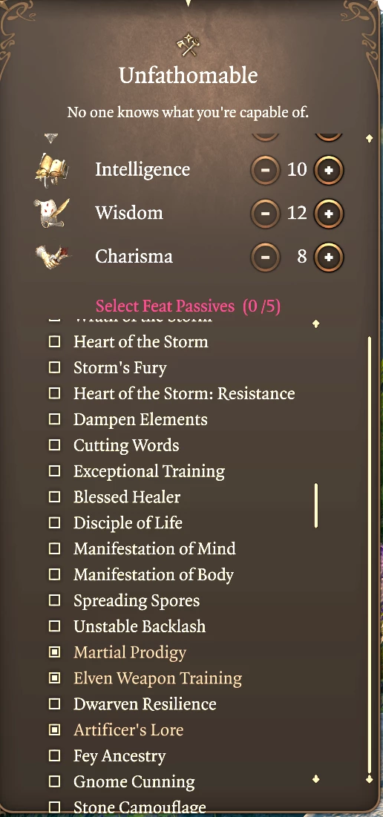Image resolution: width=383 pixels, height=817 pixels.
Task: Uncheck the Artificer's Lore checkbox
Action: (54, 729)
